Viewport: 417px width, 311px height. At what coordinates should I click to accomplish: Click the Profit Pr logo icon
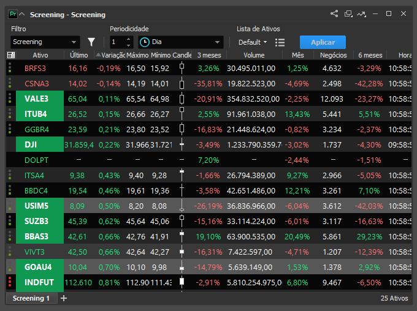(x=12, y=14)
